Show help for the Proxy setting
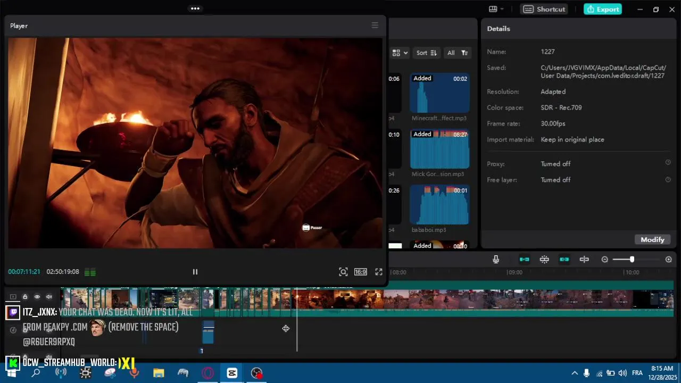Viewport: 681px width, 383px height. coord(668,163)
